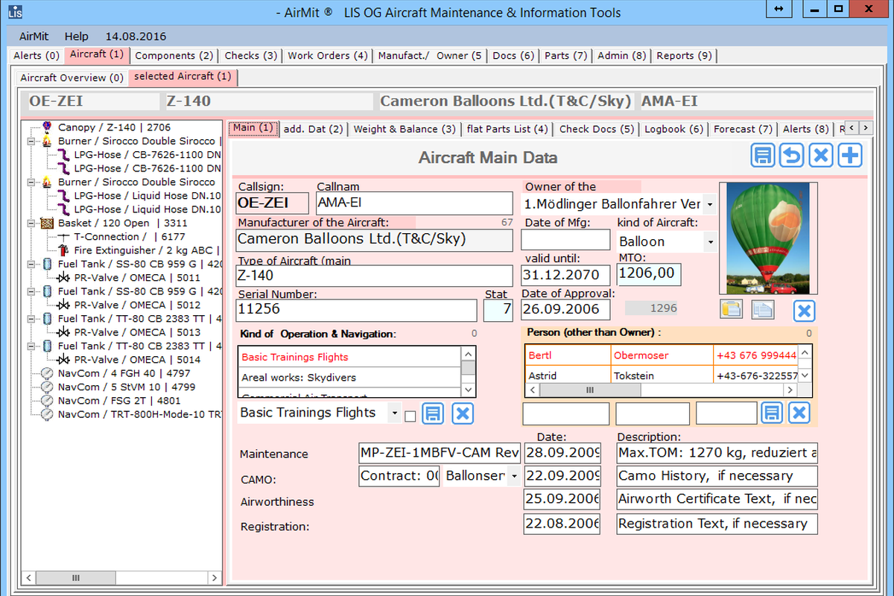The height and width of the screenshot is (596, 894).
Task: Click the gauge icon for NavCom FSG 2T
Action: tap(48, 400)
